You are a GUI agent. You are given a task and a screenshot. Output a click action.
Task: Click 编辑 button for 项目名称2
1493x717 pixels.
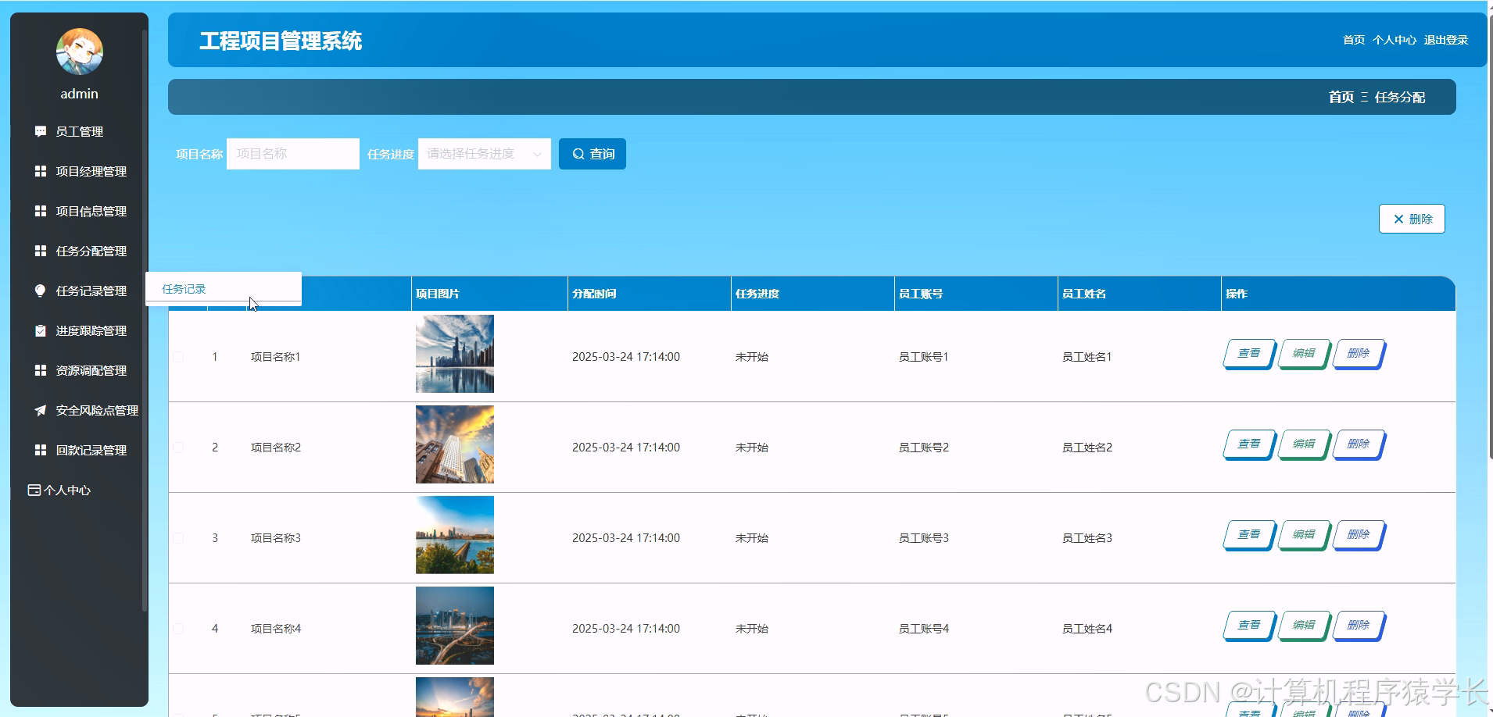click(1304, 444)
